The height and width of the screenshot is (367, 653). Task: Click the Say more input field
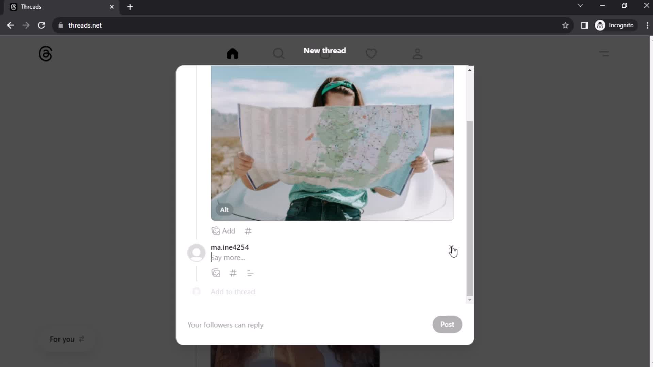click(228, 257)
